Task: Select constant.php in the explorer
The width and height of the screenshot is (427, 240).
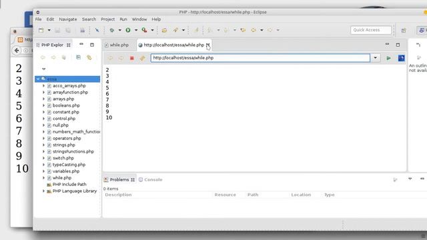Action: (66, 112)
